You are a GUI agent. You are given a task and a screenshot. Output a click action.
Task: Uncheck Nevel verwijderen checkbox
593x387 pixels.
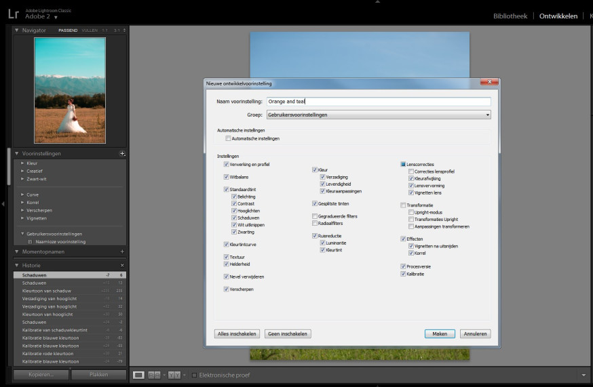click(x=226, y=277)
